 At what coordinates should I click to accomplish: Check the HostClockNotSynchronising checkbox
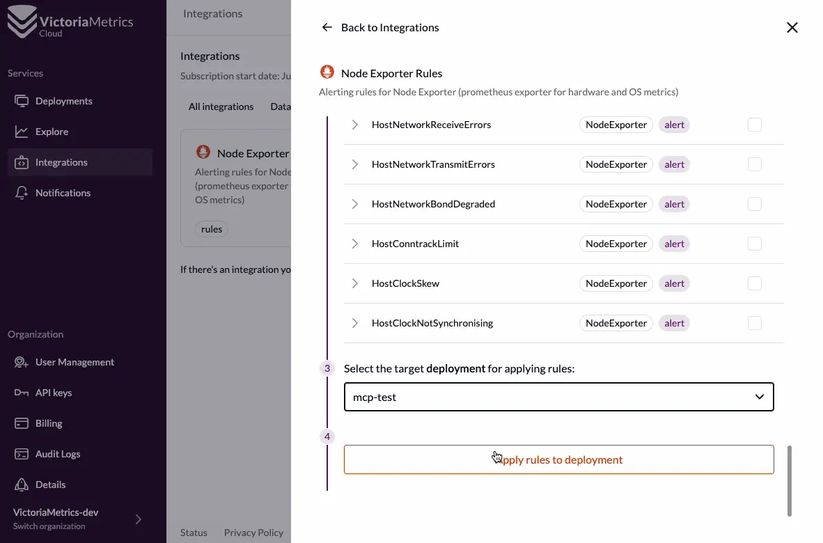pos(754,323)
